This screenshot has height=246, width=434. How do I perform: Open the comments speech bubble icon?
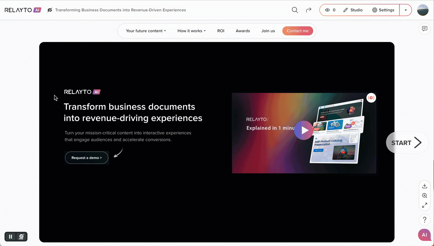click(x=424, y=29)
